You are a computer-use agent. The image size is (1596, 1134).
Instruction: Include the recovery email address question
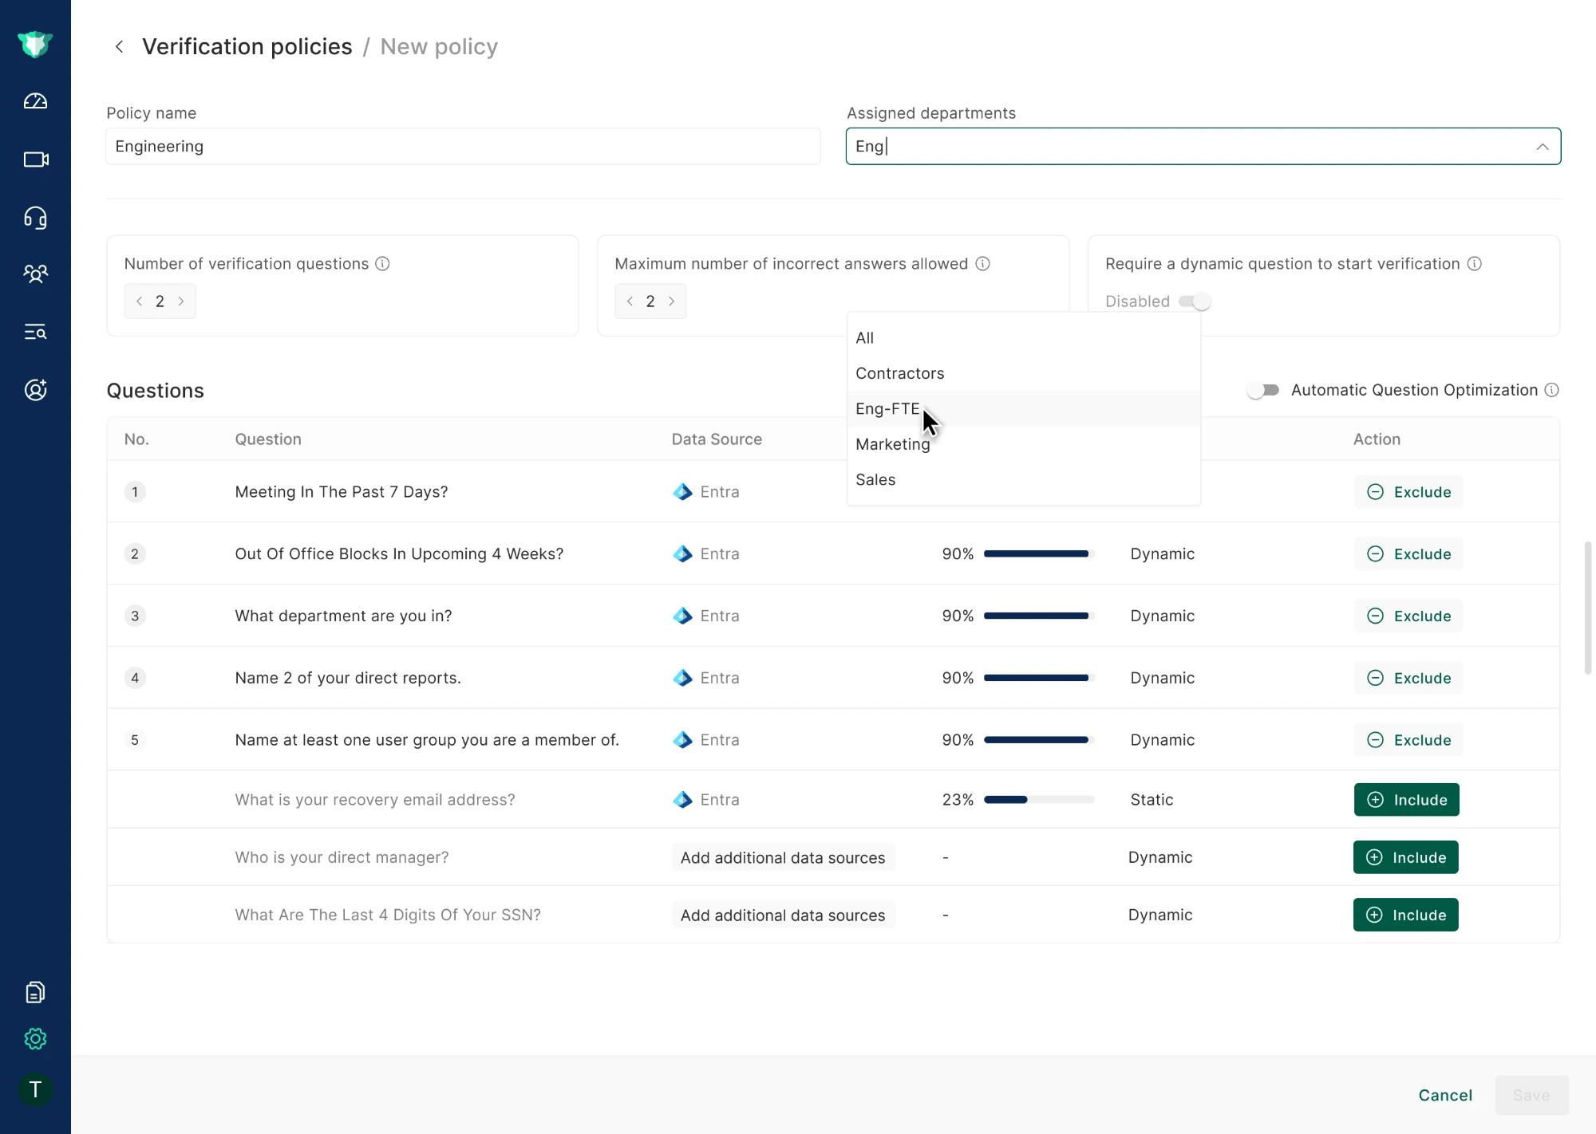point(1407,800)
